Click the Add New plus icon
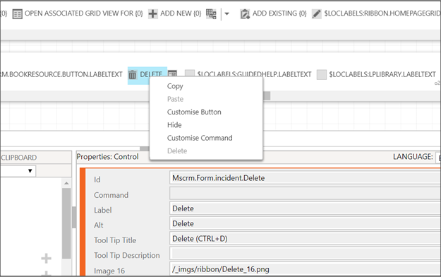The height and width of the screenshot is (277, 441). [x=152, y=13]
